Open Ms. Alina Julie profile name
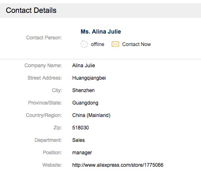The height and width of the screenshot is (185, 201). 101,32
